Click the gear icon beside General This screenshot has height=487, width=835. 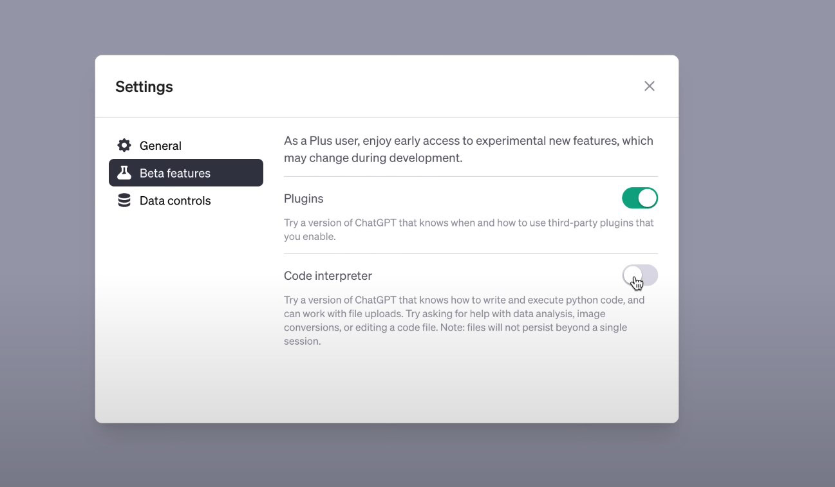click(124, 145)
